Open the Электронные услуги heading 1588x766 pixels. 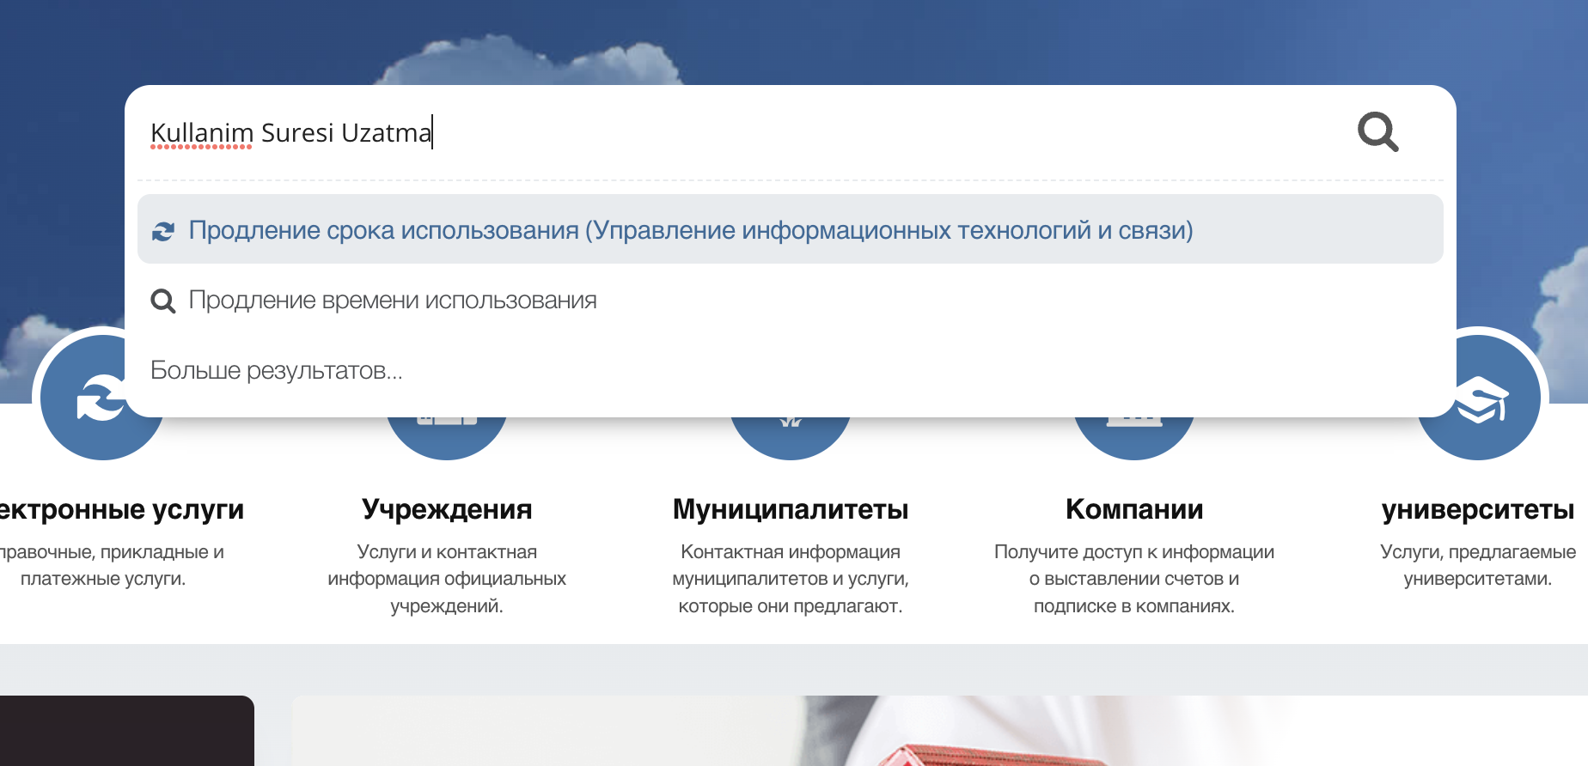tap(120, 509)
